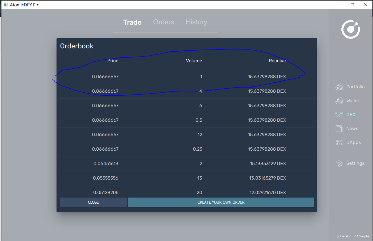Click the Price column header
Viewport: 373px width, 241px height.
tap(113, 61)
